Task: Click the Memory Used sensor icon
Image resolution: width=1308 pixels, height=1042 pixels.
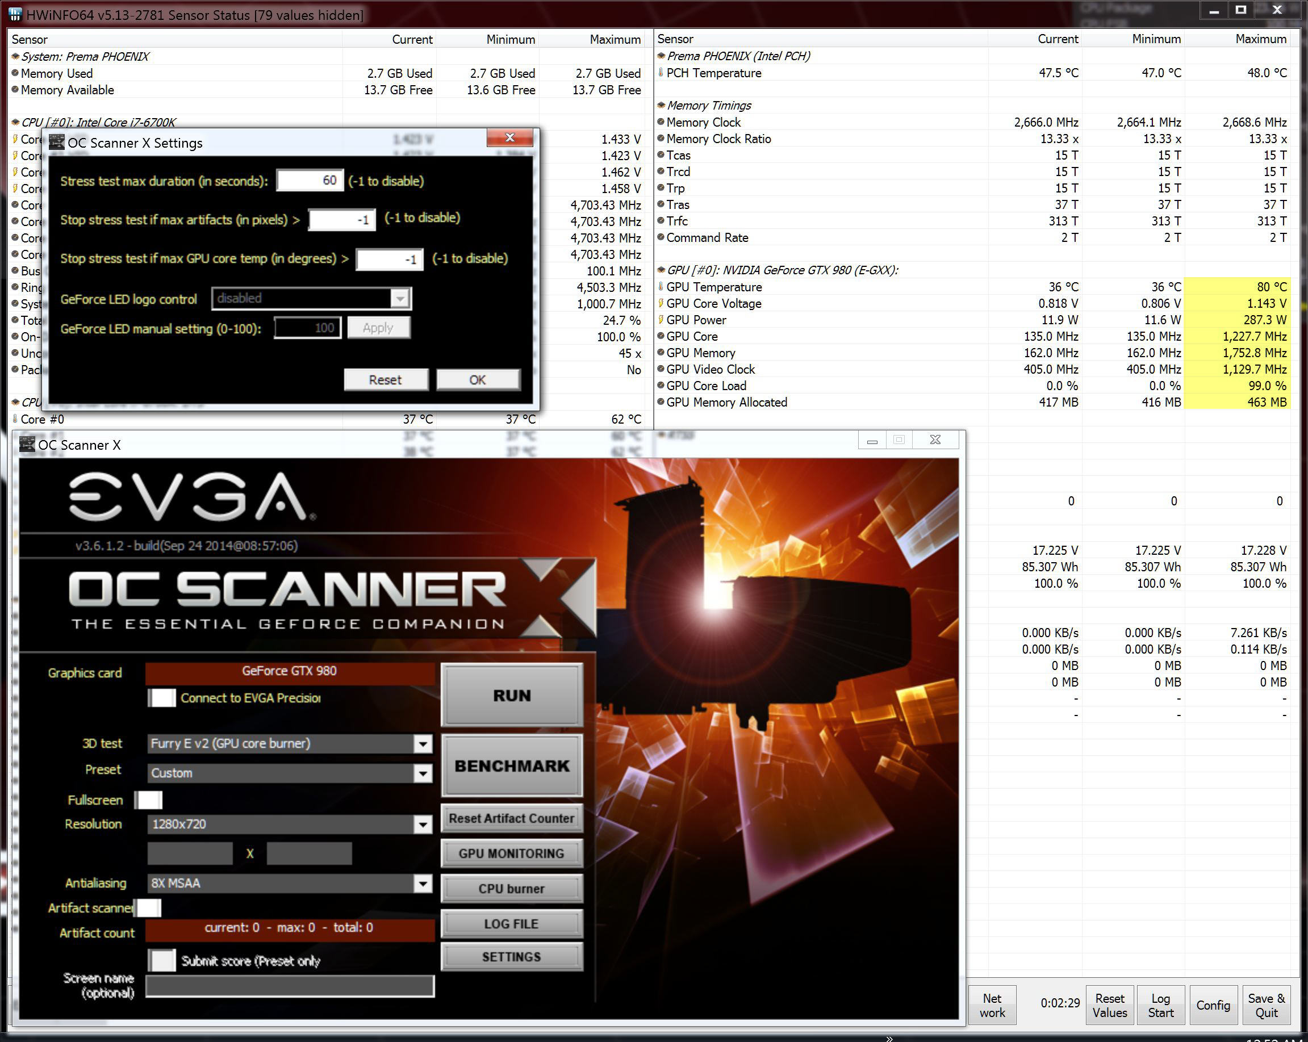Action: click(15, 73)
